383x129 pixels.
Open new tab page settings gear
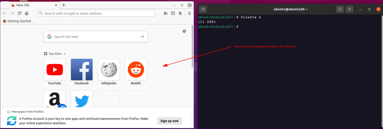click(x=184, y=31)
